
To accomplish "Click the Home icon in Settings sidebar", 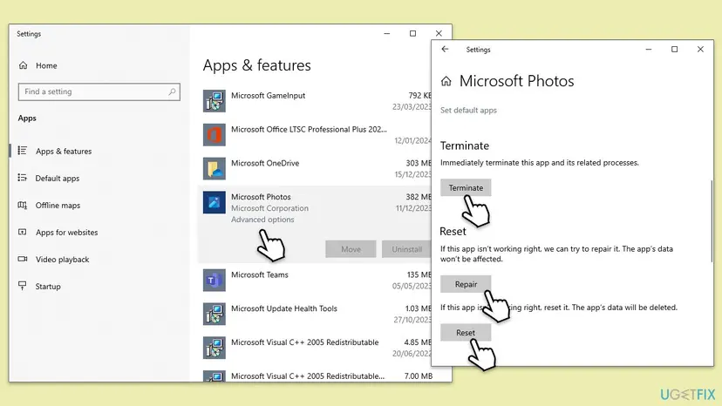I will click(23, 65).
